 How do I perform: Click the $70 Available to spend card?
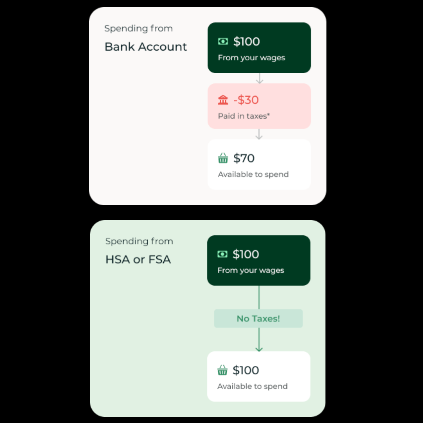pos(259,164)
